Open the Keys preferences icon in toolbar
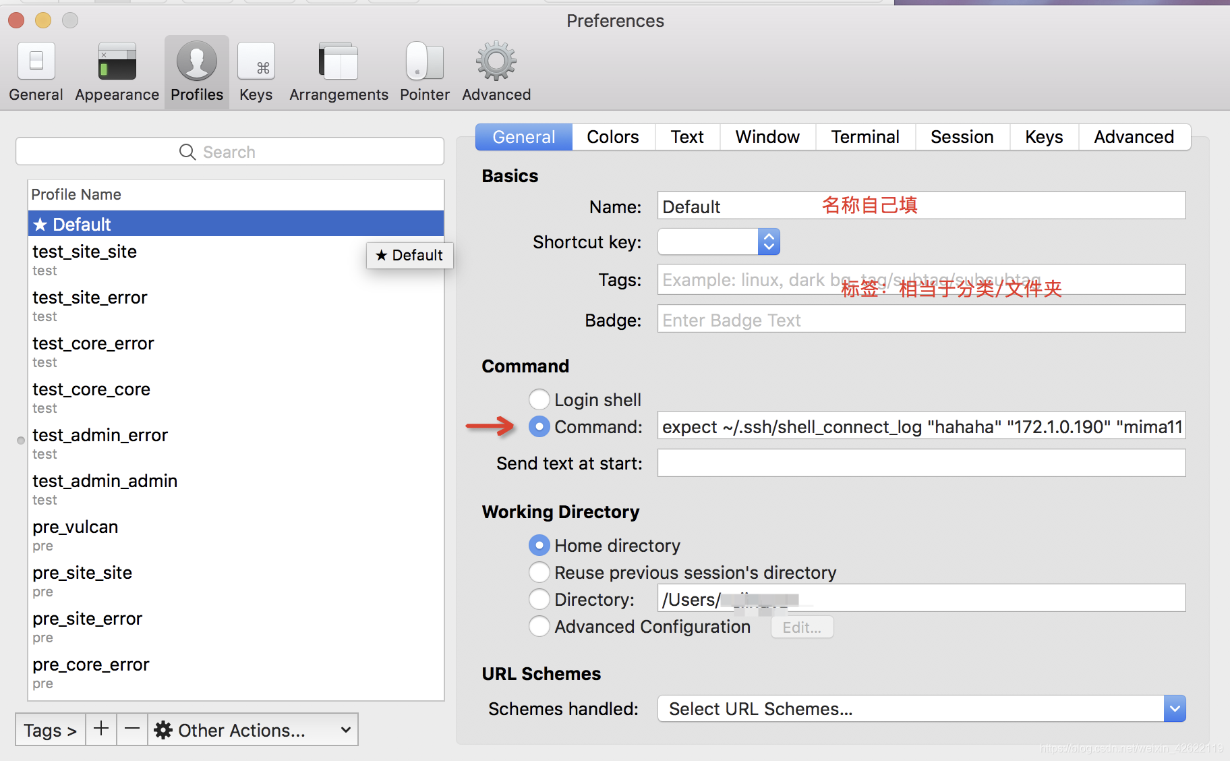The image size is (1230, 761). point(256,62)
